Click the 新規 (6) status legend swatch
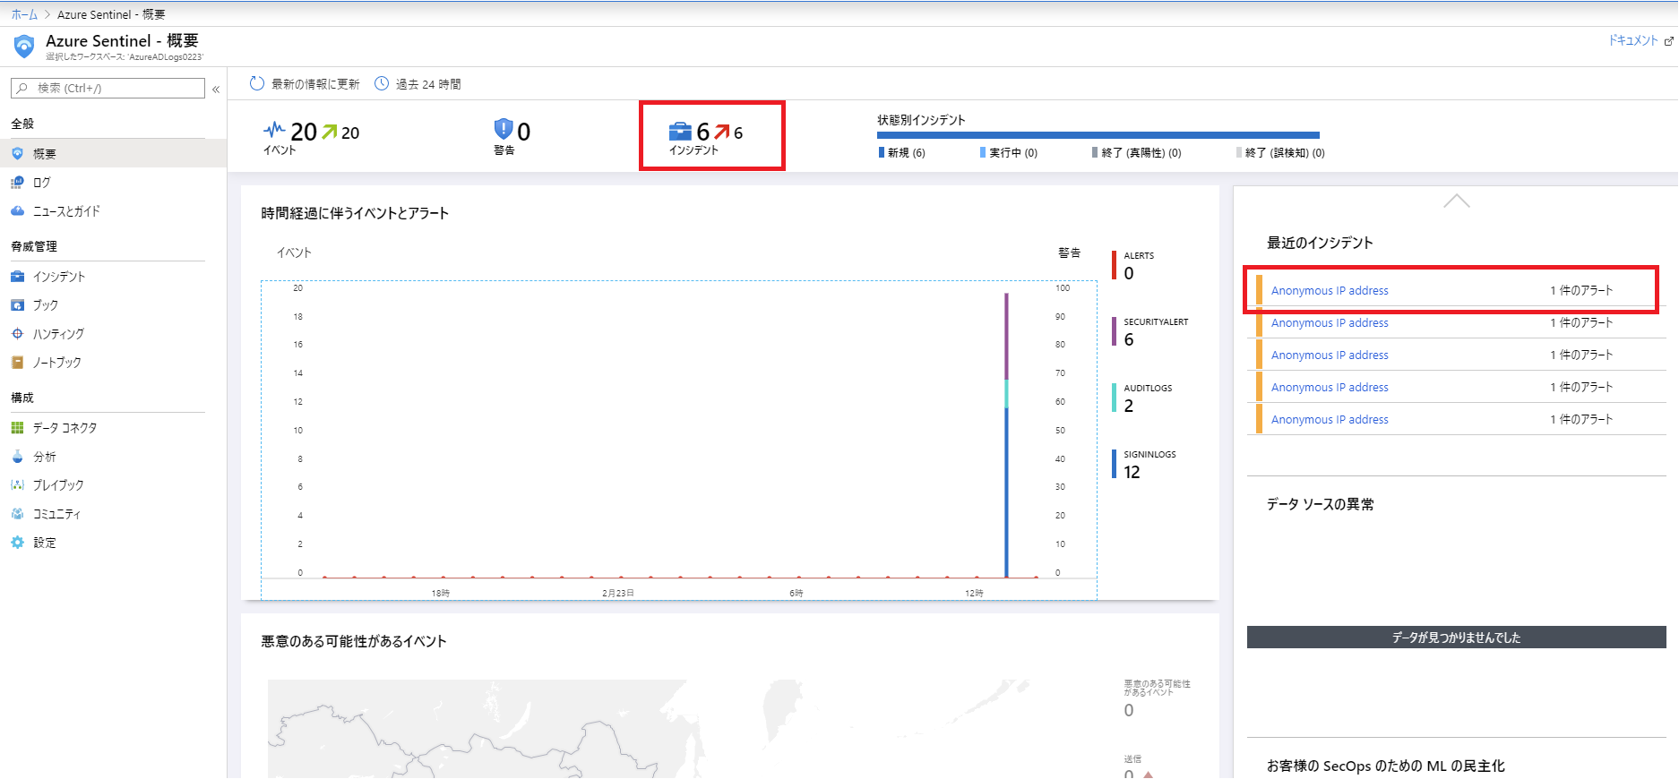The width and height of the screenshot is (1679, 779). click(882, 153)
